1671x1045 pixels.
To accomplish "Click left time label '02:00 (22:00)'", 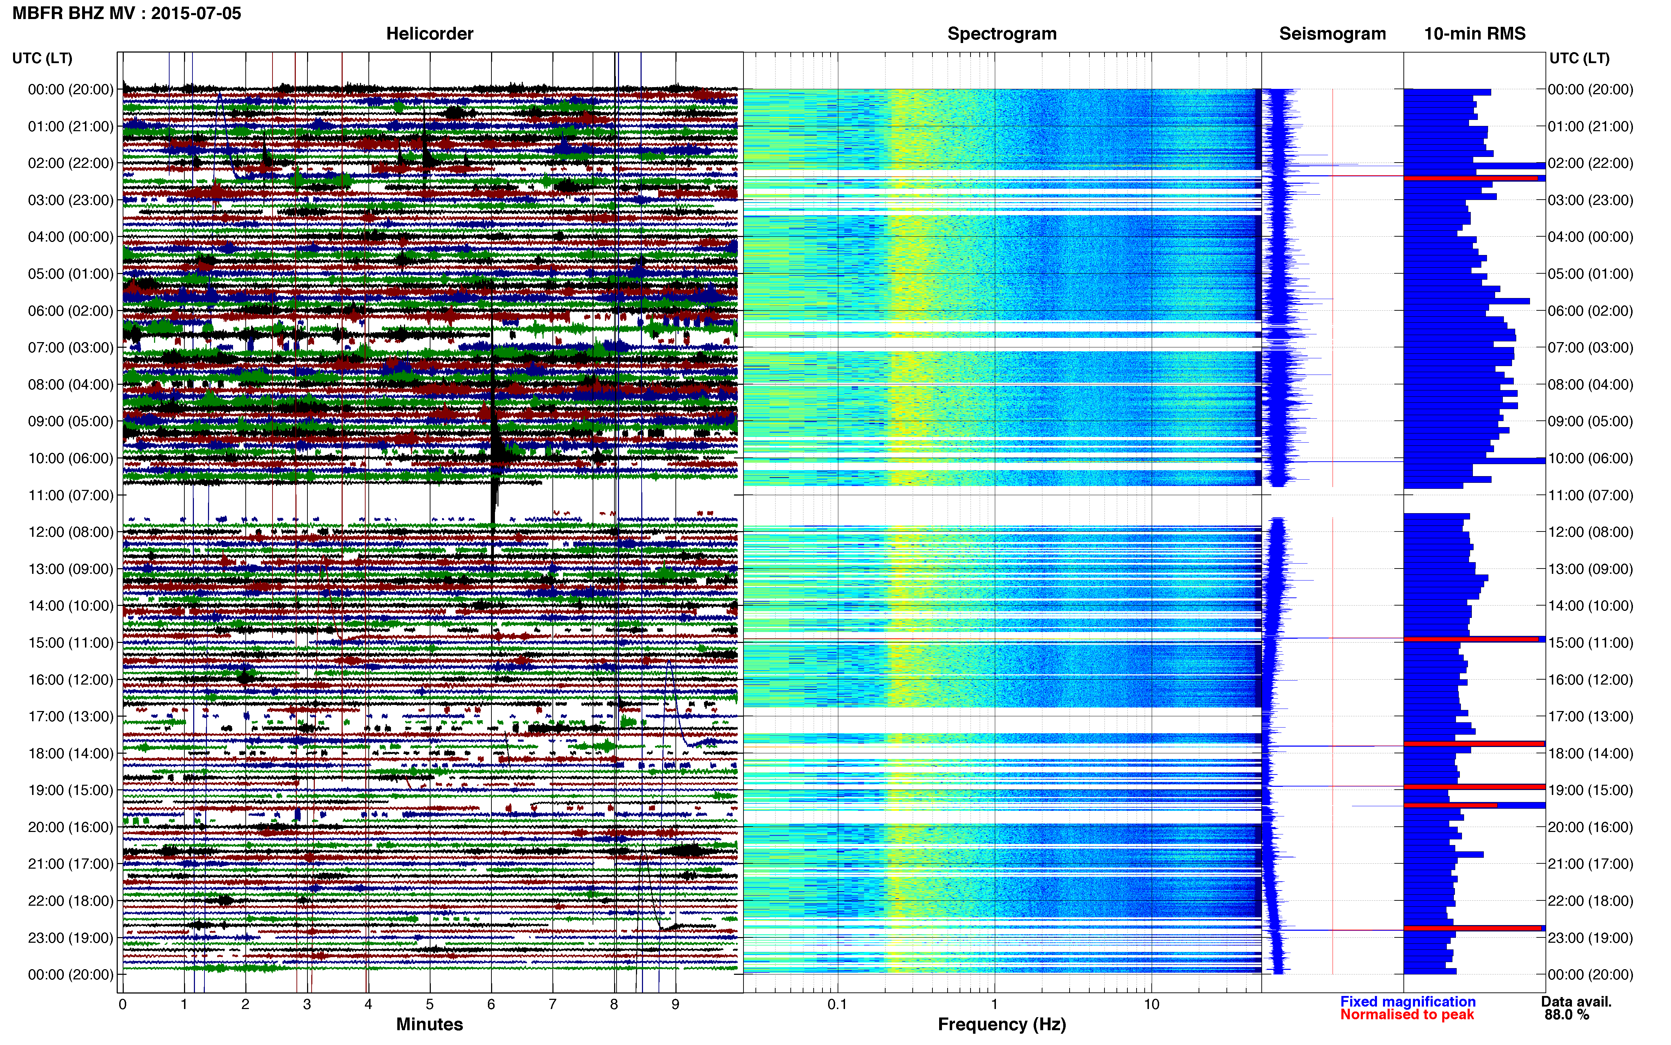I will click(71, 163).
